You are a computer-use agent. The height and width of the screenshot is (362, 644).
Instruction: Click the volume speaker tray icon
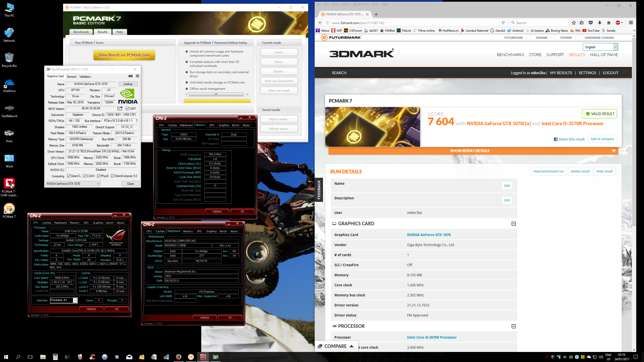[601, 357]
